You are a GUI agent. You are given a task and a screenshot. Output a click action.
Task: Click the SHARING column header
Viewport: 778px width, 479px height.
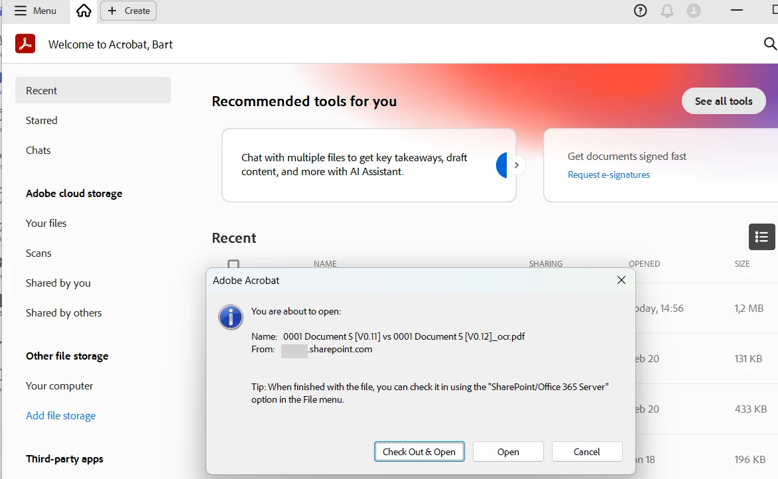[x=545, y=263]
